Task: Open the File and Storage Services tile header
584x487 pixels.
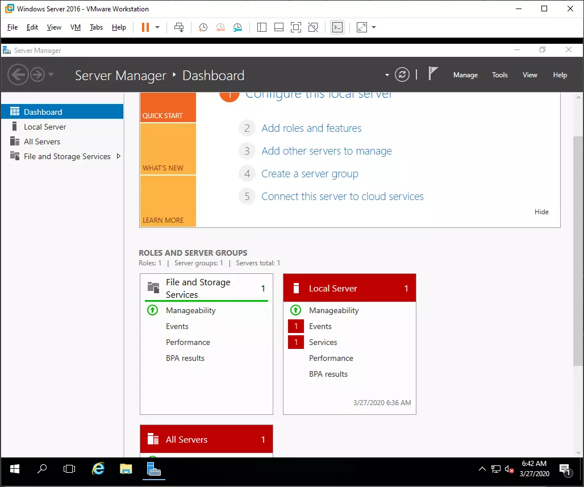Action: [206, 288]
